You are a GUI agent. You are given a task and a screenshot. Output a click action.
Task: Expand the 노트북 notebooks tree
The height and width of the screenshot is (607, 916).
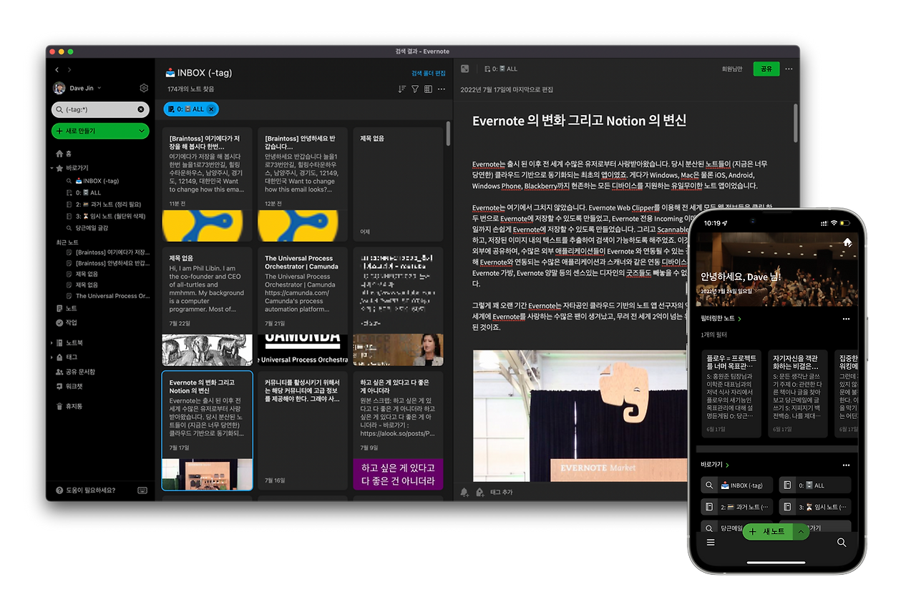click(x=52, y=343)
